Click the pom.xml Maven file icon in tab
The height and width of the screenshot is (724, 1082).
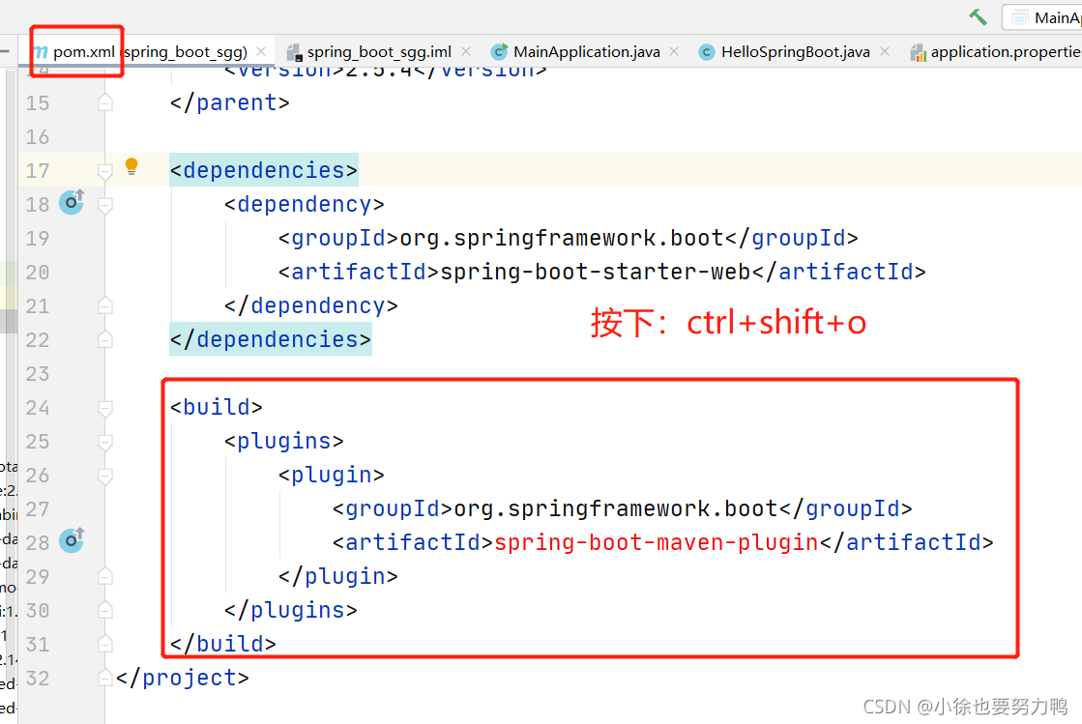click(x=41, y=52)
